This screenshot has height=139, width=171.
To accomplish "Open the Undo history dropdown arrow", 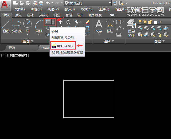I will coord(52,3).
